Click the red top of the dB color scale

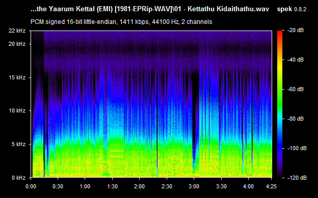click(280, 33)
